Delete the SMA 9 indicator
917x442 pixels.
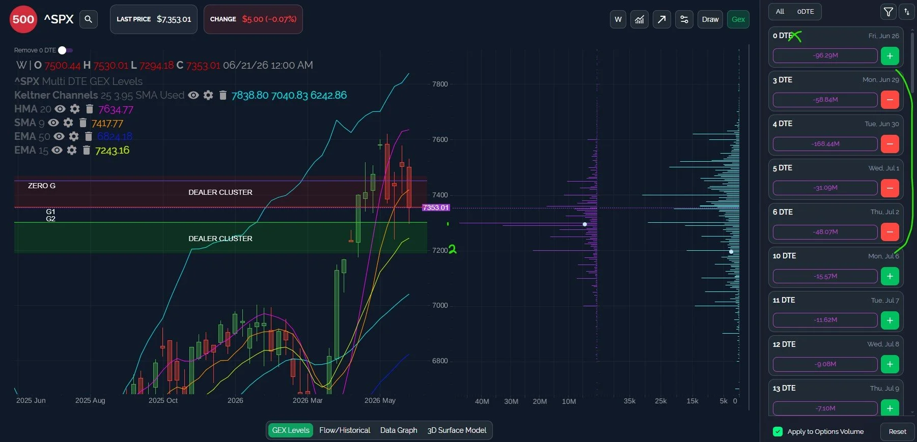83,123
